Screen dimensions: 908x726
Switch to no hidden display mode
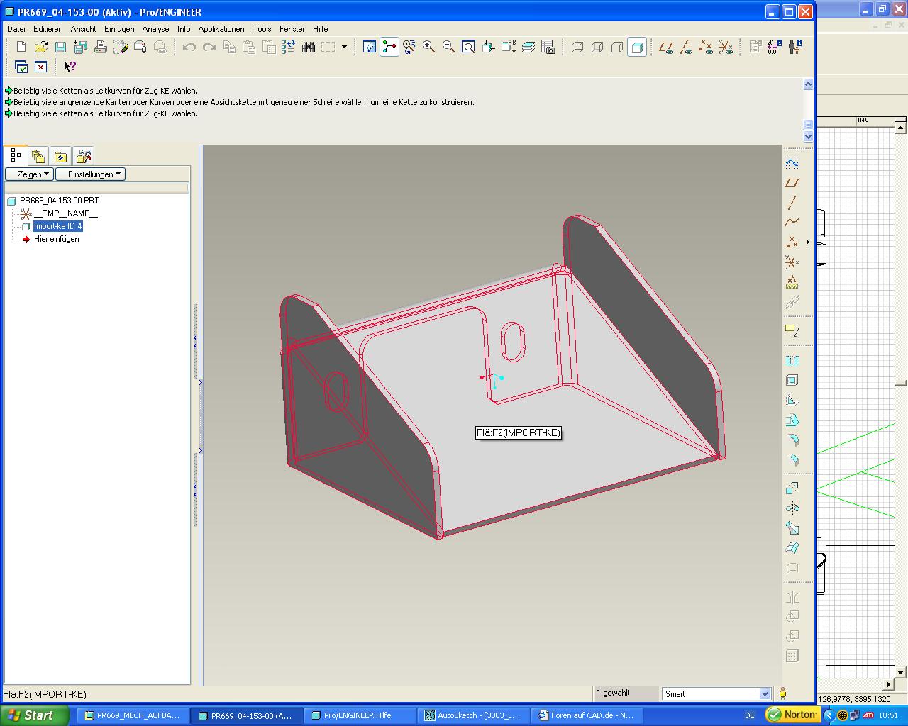pyautogui.click(x=617, y=47)
